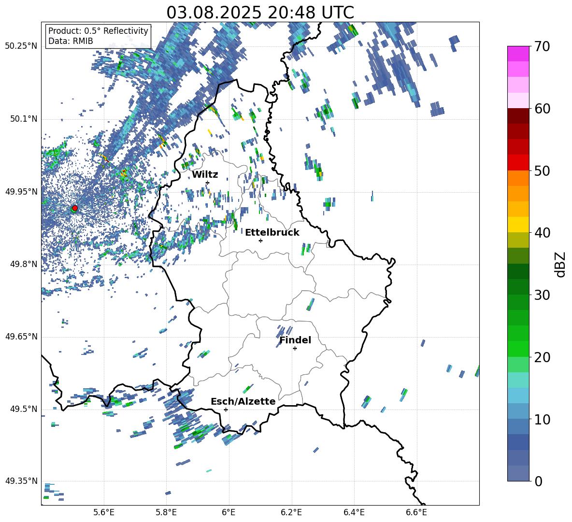
Task: Click the dBZ colorbar axis label
Action: pyautogui.click(x=560, y=265)
